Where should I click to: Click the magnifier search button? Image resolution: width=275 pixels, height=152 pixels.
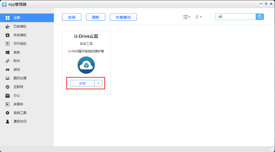pos(260,17)
